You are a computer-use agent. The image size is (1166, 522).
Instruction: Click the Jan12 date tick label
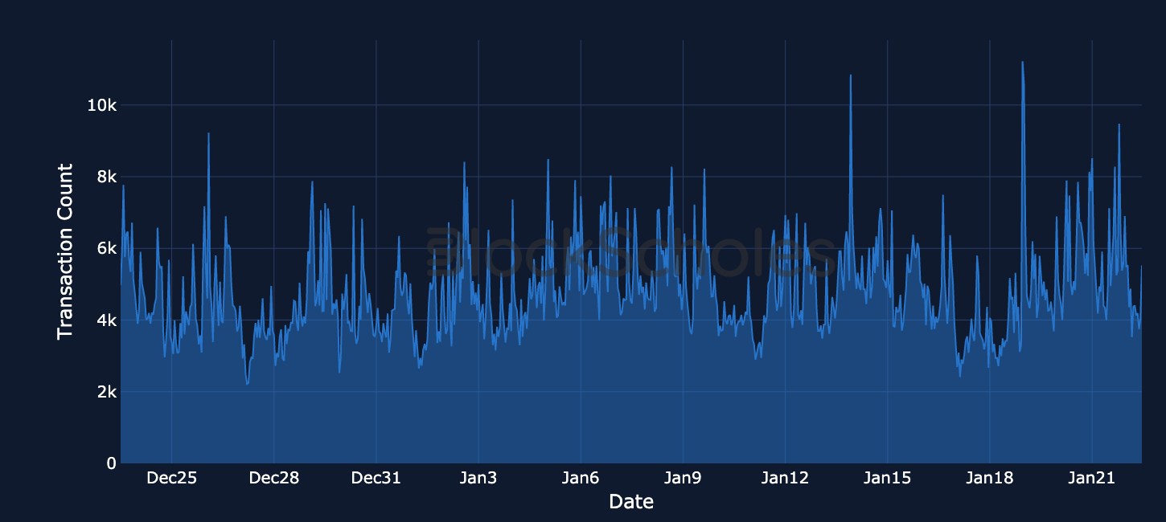pyautogui.click(x=784, y=479)
